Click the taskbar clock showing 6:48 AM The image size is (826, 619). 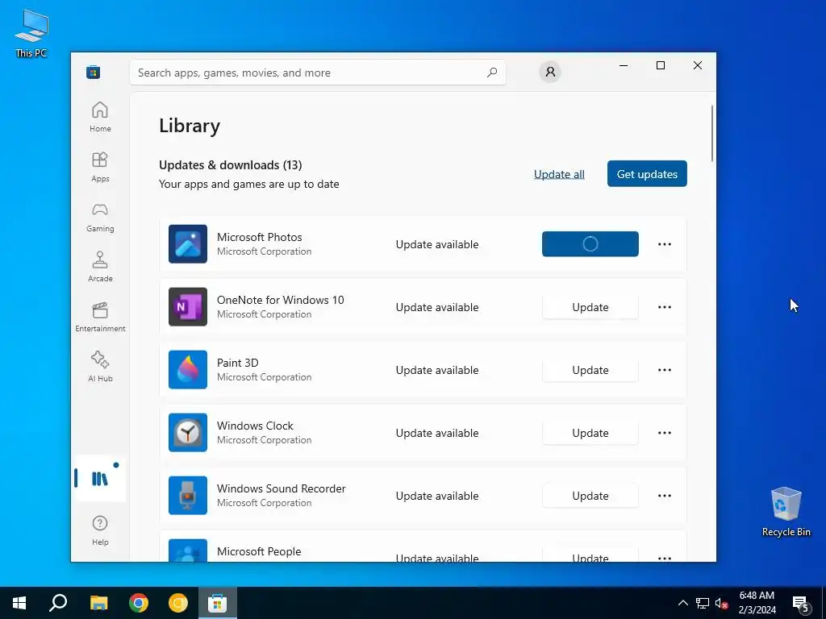pos(757,603)
